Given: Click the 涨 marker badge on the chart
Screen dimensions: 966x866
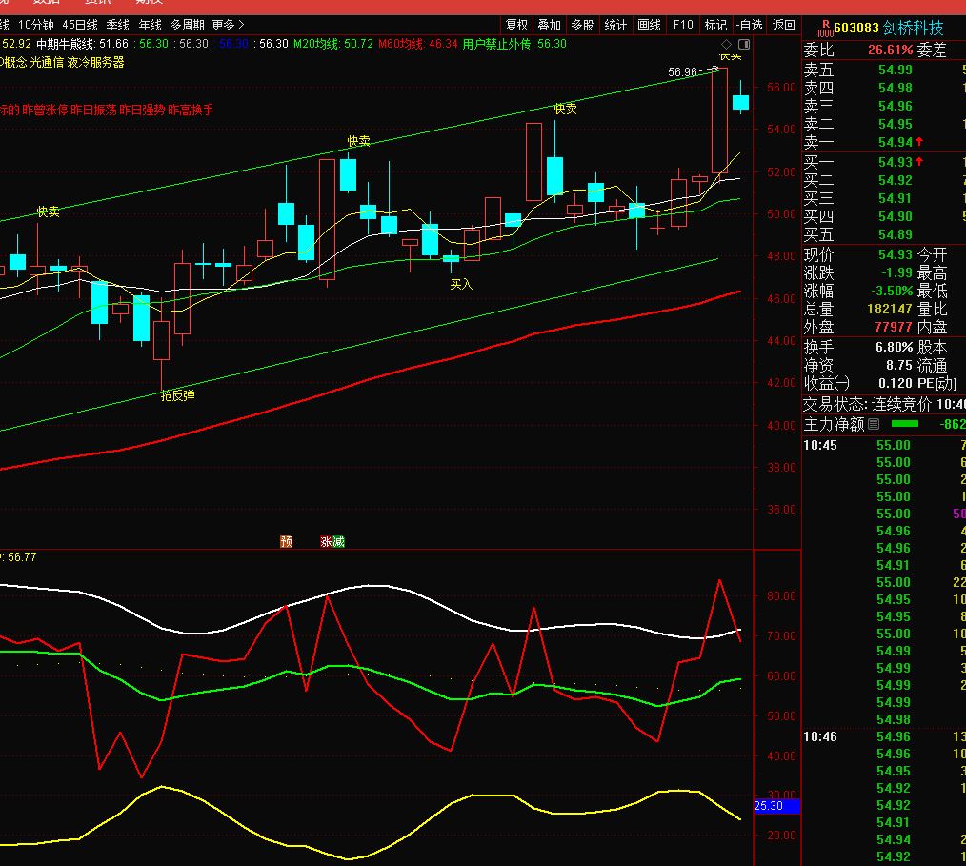Looking at the screenshot, I should [326, 541].
